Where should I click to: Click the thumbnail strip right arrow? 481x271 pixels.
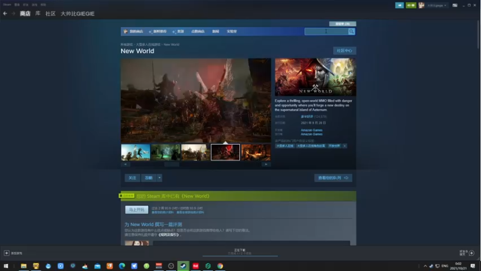pos(266,164)
